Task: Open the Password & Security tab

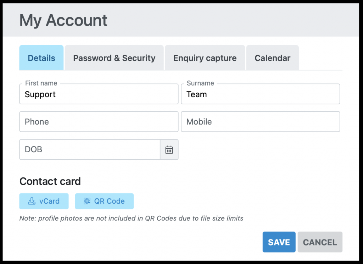Action: 114,58
